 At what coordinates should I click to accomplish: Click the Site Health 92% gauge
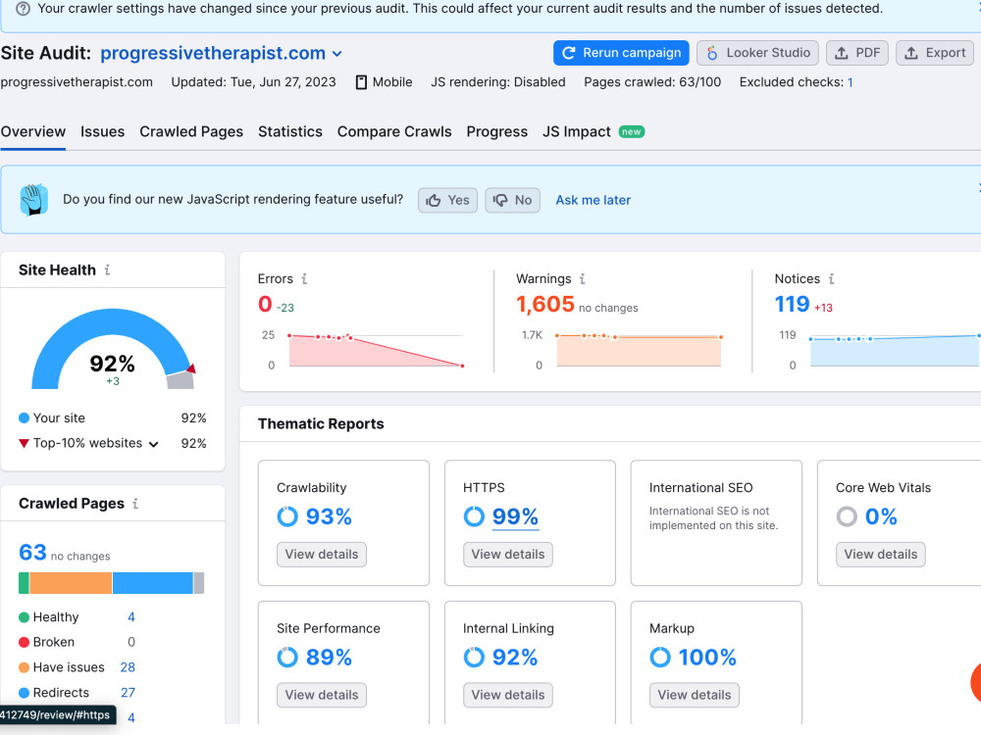coord(113,350)
